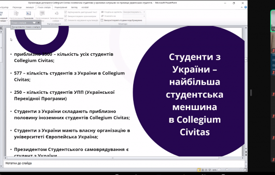Switch to slide sorter view icon
Image resolution: width=275 pixels, height=175 pixels.
(x=203, y=170)
